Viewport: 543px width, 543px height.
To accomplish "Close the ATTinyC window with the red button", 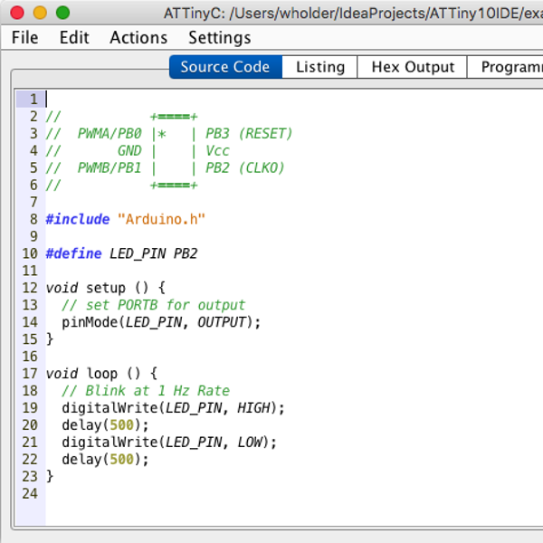I will click(x=17, y=13).
